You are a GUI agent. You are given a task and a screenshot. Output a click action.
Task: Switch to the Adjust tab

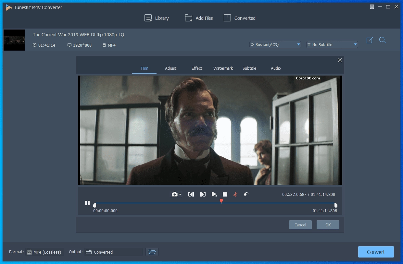pos(170,68)
